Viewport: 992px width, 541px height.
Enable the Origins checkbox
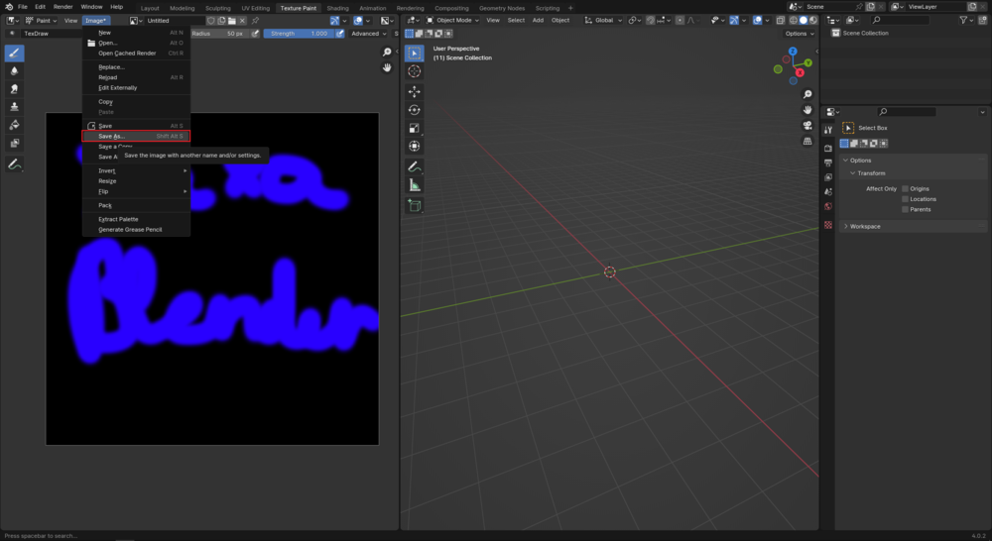(x=905, y=188)
